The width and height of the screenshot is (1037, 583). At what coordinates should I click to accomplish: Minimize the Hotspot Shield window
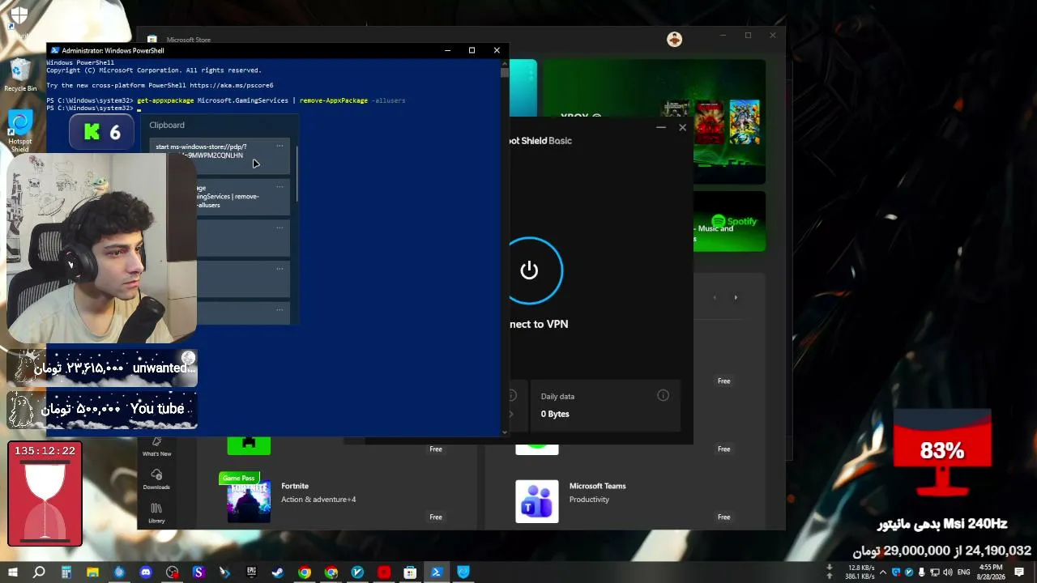point(661,127)
